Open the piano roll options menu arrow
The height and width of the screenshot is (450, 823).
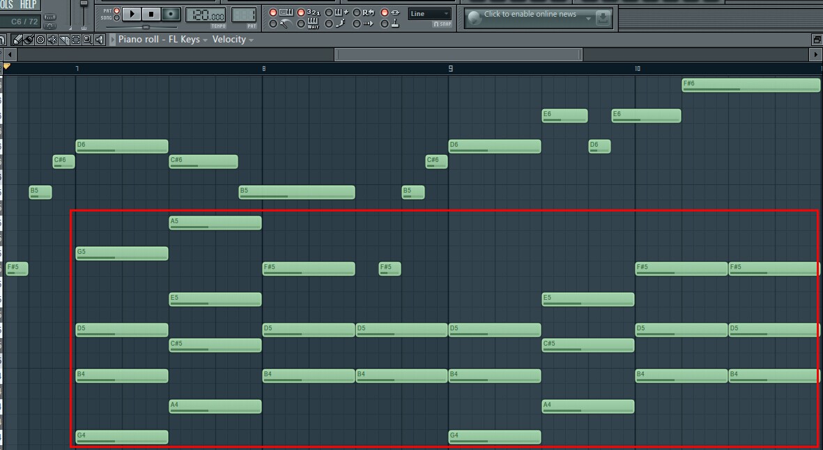point(112,39)
